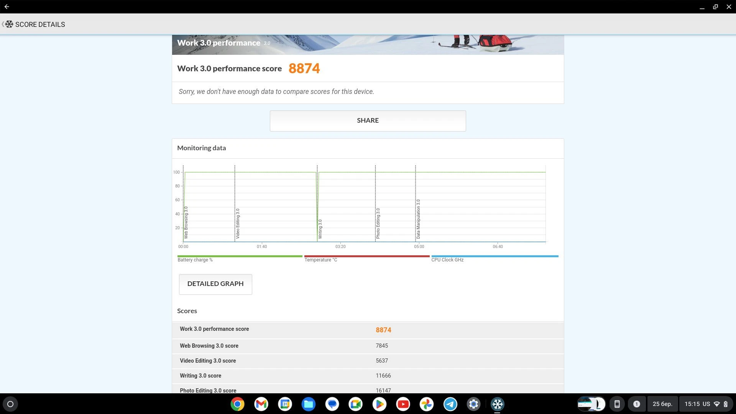Open SCORE DETAILS header title
Viewport: 736px width, 414px height.
point(40,25)
